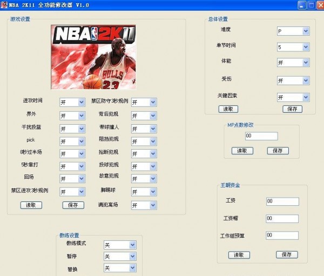Expand the 暂停 dropdown

tap(120, 257)
